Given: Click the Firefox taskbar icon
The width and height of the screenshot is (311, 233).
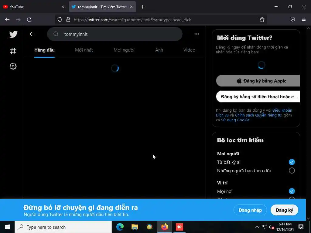Looking at the screenshot, I should pos(164,227).
